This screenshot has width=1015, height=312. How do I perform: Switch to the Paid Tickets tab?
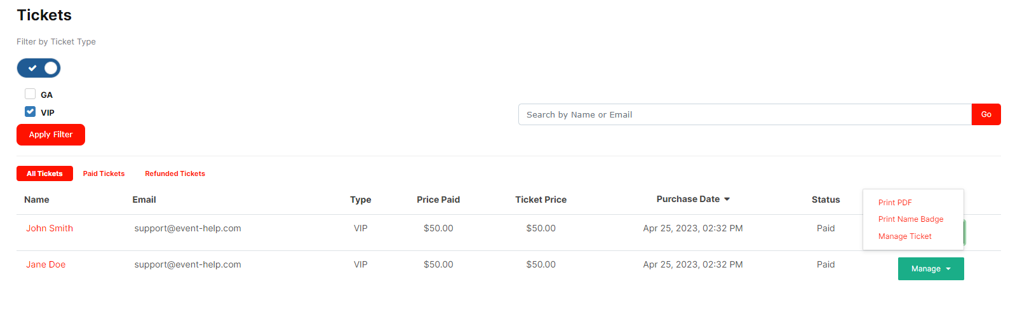[104, 173]
